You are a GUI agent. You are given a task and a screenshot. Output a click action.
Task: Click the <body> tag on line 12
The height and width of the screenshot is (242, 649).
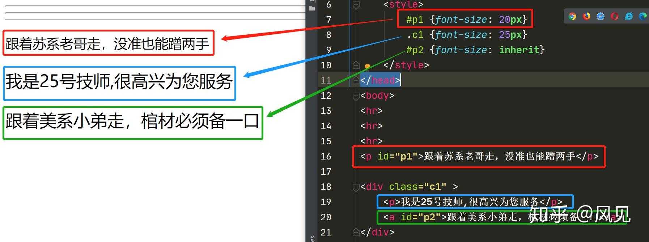(377, 95)
